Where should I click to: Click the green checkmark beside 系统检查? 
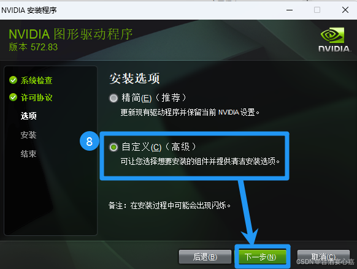pyautogui.click(x=13, y=80)
